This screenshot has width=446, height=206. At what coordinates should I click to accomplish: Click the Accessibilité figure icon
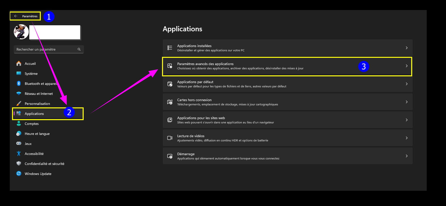[19, 153]
